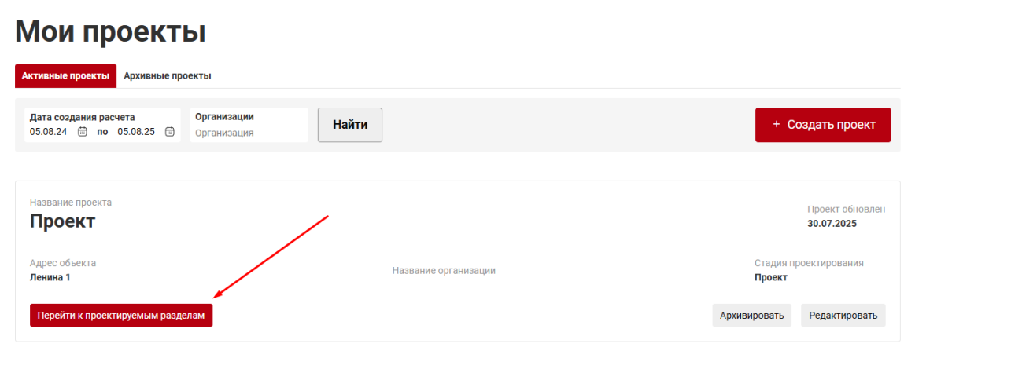Click the Название организации text
This screenshot has height=380, width=1022.
pos(444,270)
